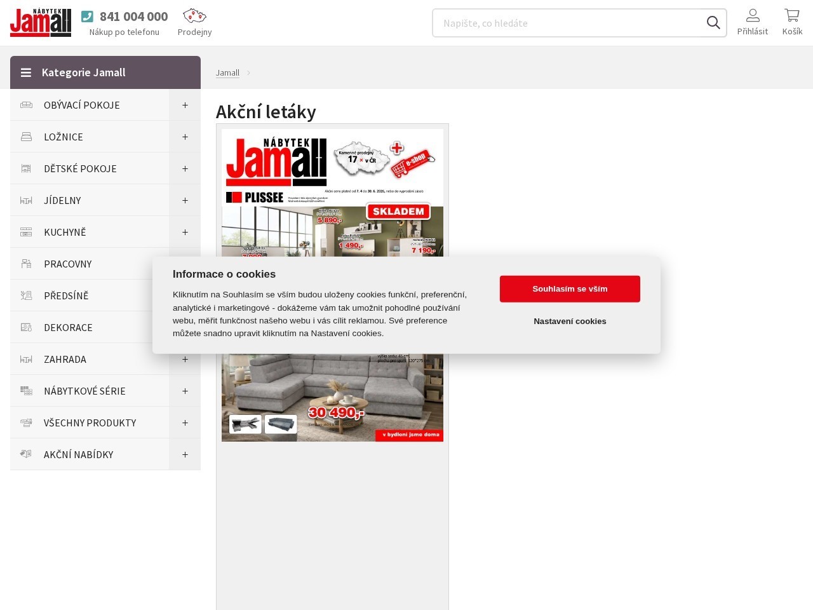Expand the Nábytkové série category
The height and width of the screenshot is (610, 813).
point(185,391)
